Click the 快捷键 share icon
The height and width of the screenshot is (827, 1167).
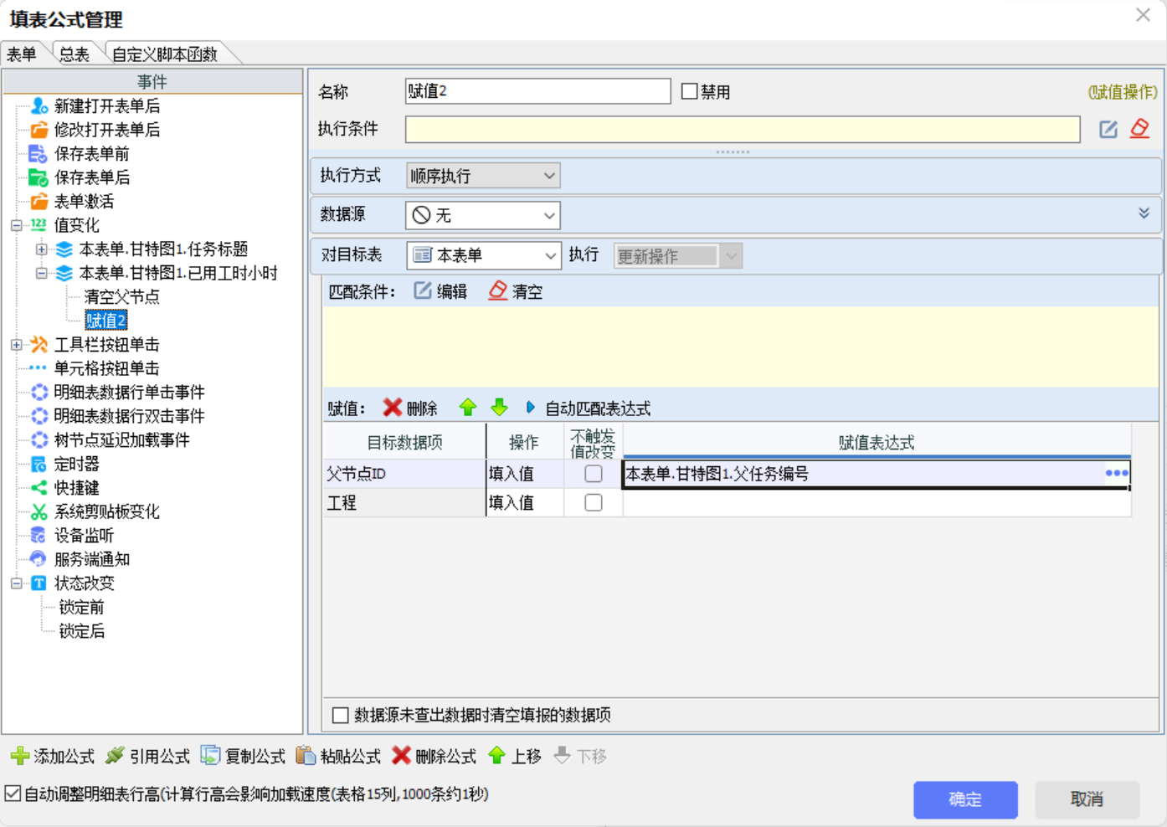(x=39, y=487)
